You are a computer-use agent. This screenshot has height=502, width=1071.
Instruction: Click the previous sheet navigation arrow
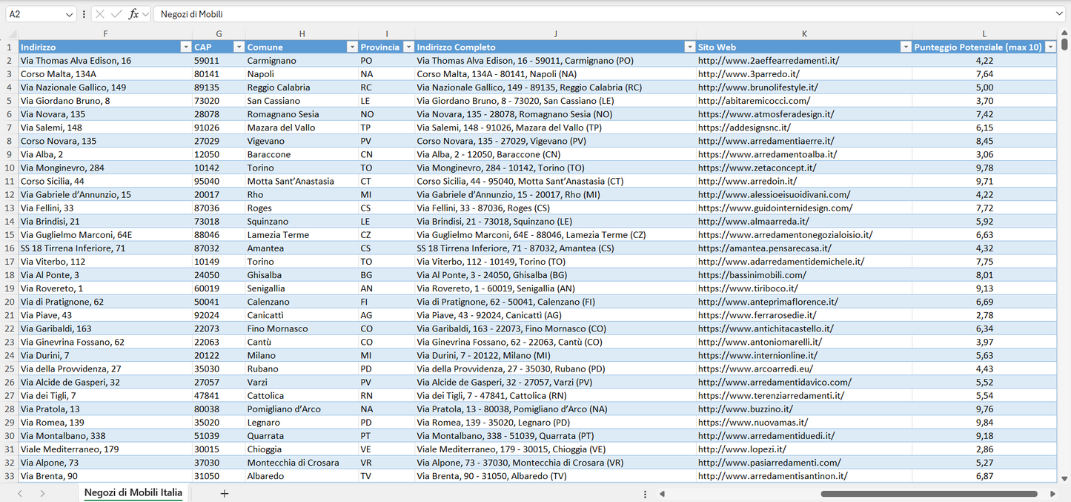20,493
